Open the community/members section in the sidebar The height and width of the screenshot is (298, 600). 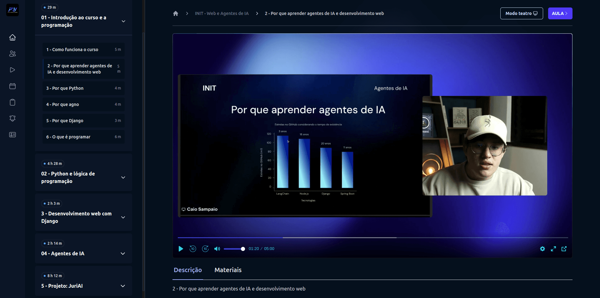click(x=12, y=53)
